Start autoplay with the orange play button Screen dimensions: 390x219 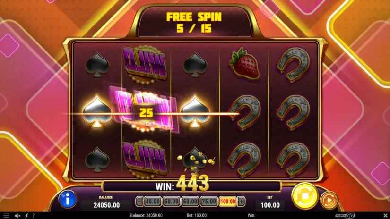click(x=329, y=200)
